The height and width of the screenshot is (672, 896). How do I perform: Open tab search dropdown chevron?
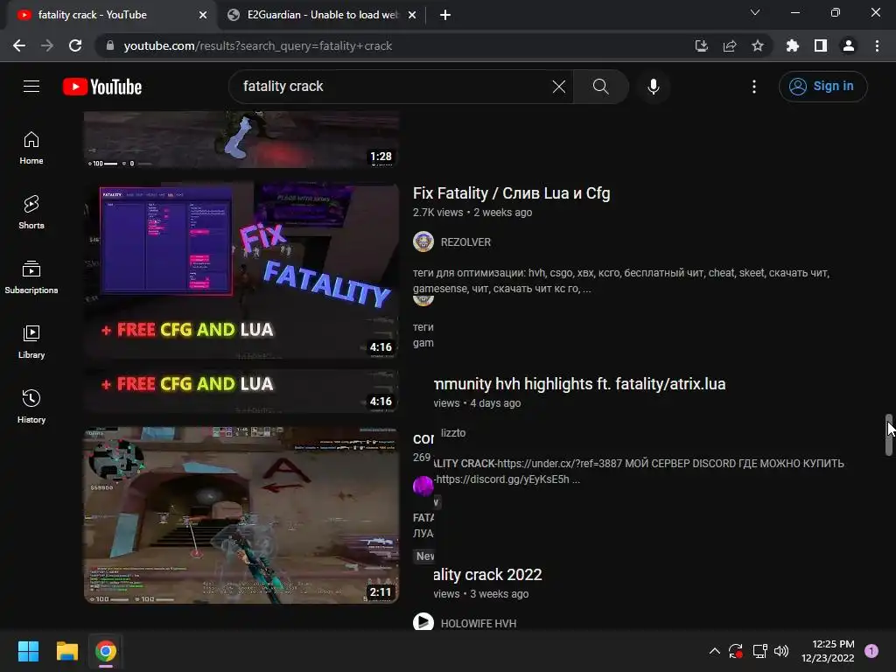tap(755, 12)
